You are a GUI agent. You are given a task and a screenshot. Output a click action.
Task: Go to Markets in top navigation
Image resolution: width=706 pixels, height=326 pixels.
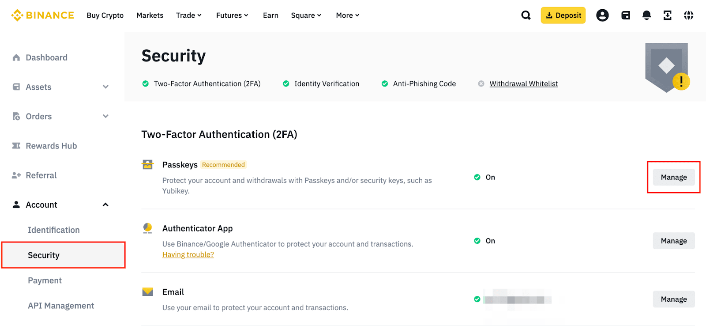(x=150, y=15)
